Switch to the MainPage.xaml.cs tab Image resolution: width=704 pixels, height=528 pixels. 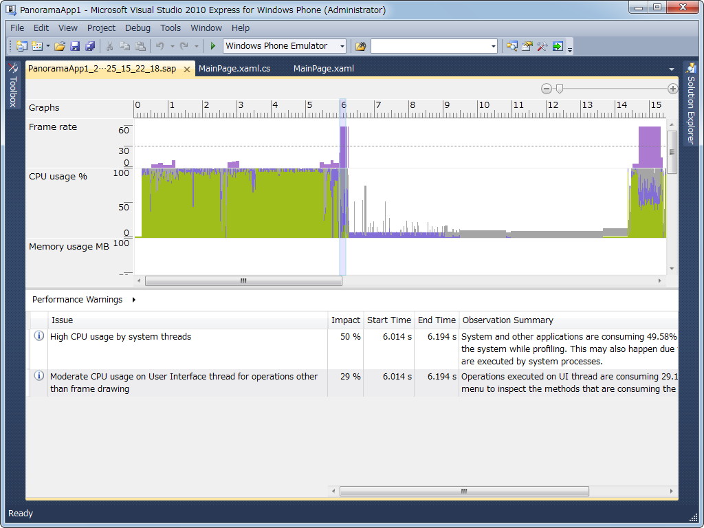tap(234, 69)
